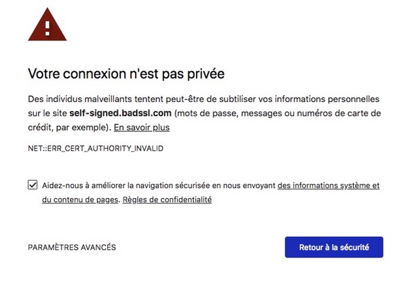The width and height of the screenshot is (407, 282).
Task: Click the red warning triangle icon
Action: 47,24
